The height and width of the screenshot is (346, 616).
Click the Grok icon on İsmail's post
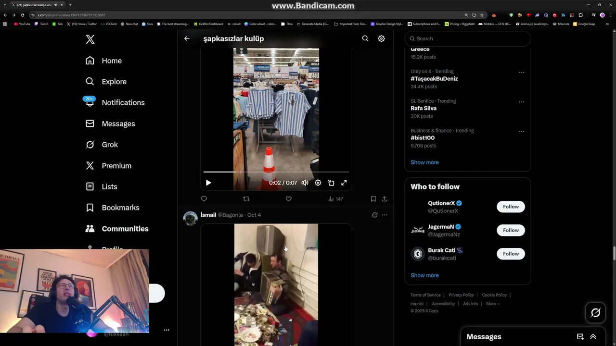pyautogui.click(x=374, y=215)
